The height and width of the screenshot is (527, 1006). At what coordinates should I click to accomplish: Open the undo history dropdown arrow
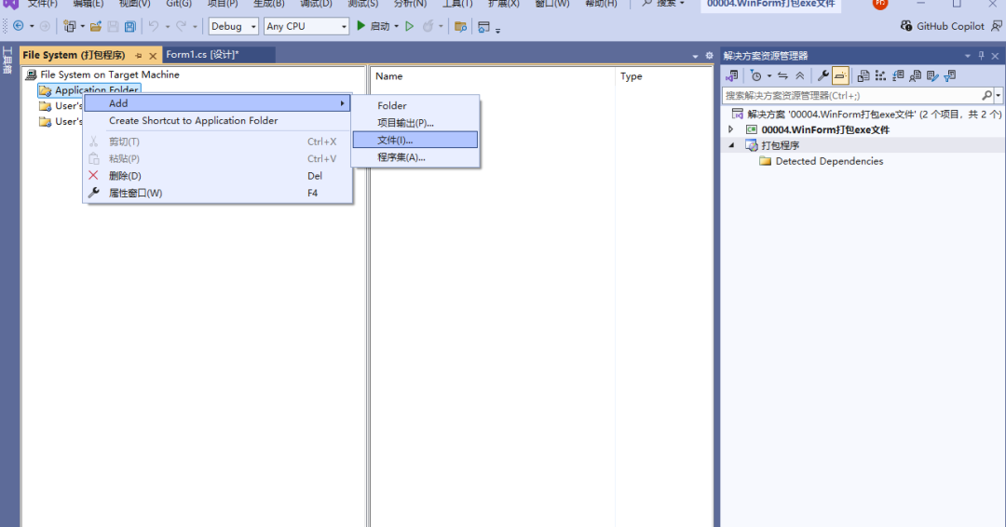[168, 26]
